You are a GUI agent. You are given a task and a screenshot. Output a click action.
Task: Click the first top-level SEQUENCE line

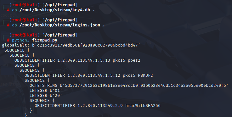click(17, 50)
